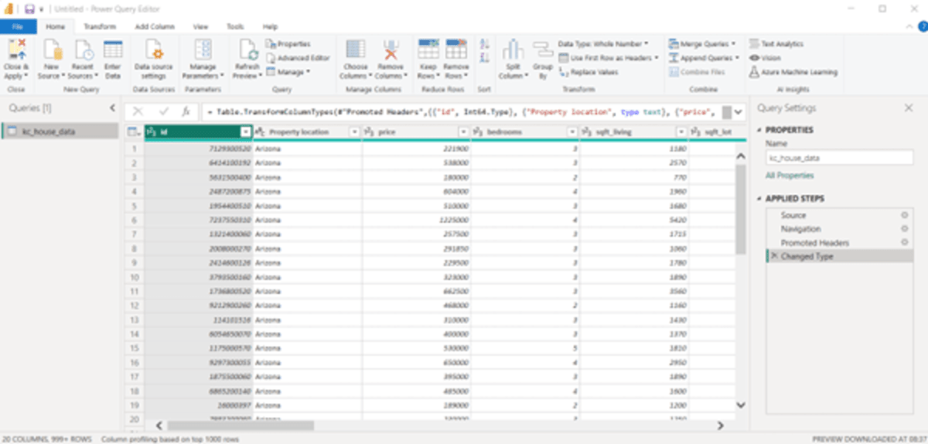The height and width of the screenshot is (444, 928).
Task: Click the save icon in title bar
Action: coord(29,9)
